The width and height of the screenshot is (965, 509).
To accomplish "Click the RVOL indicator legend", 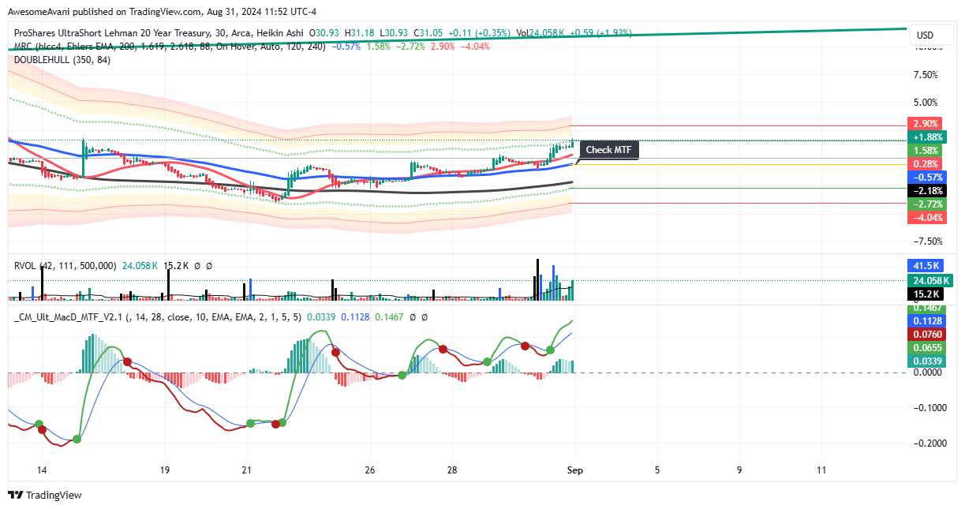I will point(65,266).
